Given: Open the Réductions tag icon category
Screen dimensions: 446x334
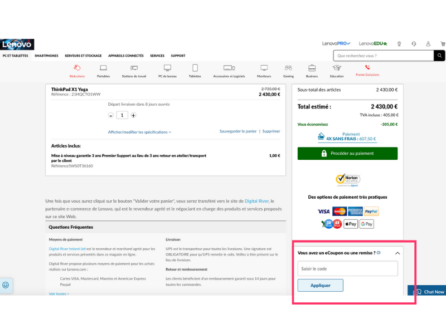Looking at the screenshot, I should 77,71.
